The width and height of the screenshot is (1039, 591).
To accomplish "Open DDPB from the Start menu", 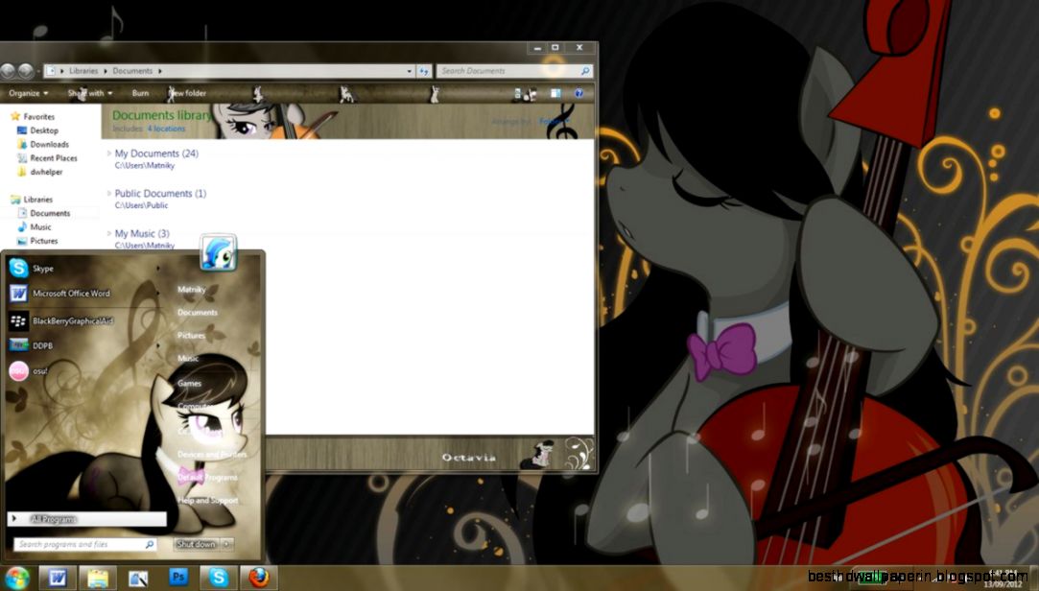I will [42, 344].
